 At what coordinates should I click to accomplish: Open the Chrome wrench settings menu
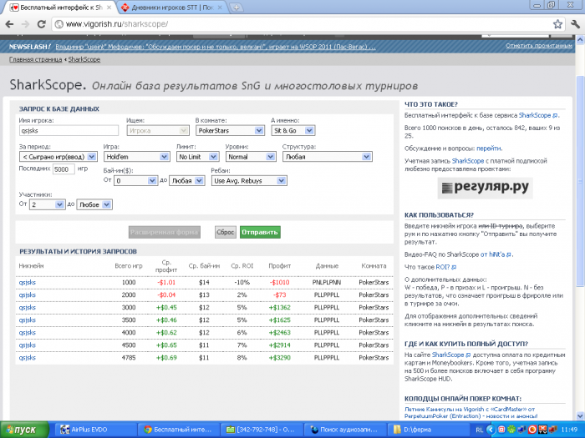pos(575,24)
